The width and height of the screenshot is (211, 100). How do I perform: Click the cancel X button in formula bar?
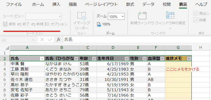42,40
